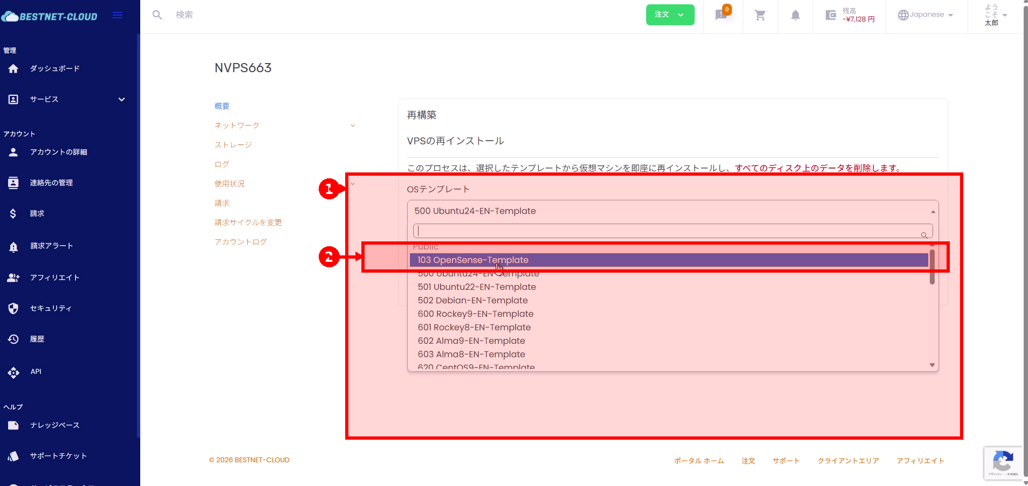Click the template search input field
1028x486 pixels.
[x=669, y=231]
